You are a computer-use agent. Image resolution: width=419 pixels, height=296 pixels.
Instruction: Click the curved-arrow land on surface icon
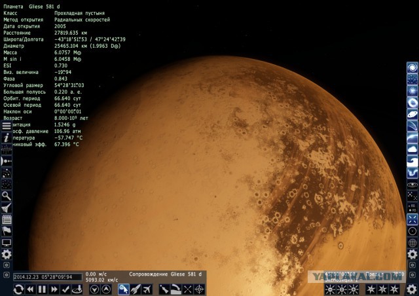tap(176, 289)
